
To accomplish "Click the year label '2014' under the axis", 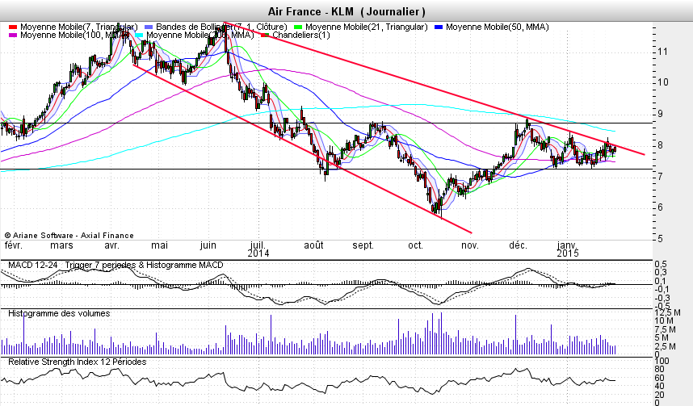I will pos(258,253).
